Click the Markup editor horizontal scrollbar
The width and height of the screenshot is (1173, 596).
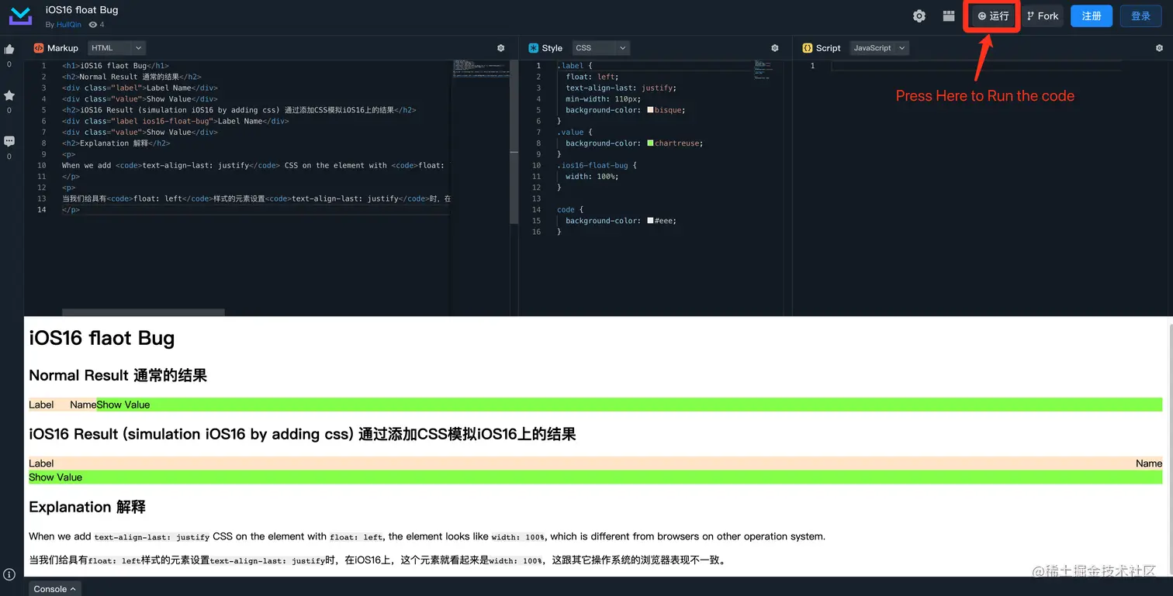(x=144, y=312)
